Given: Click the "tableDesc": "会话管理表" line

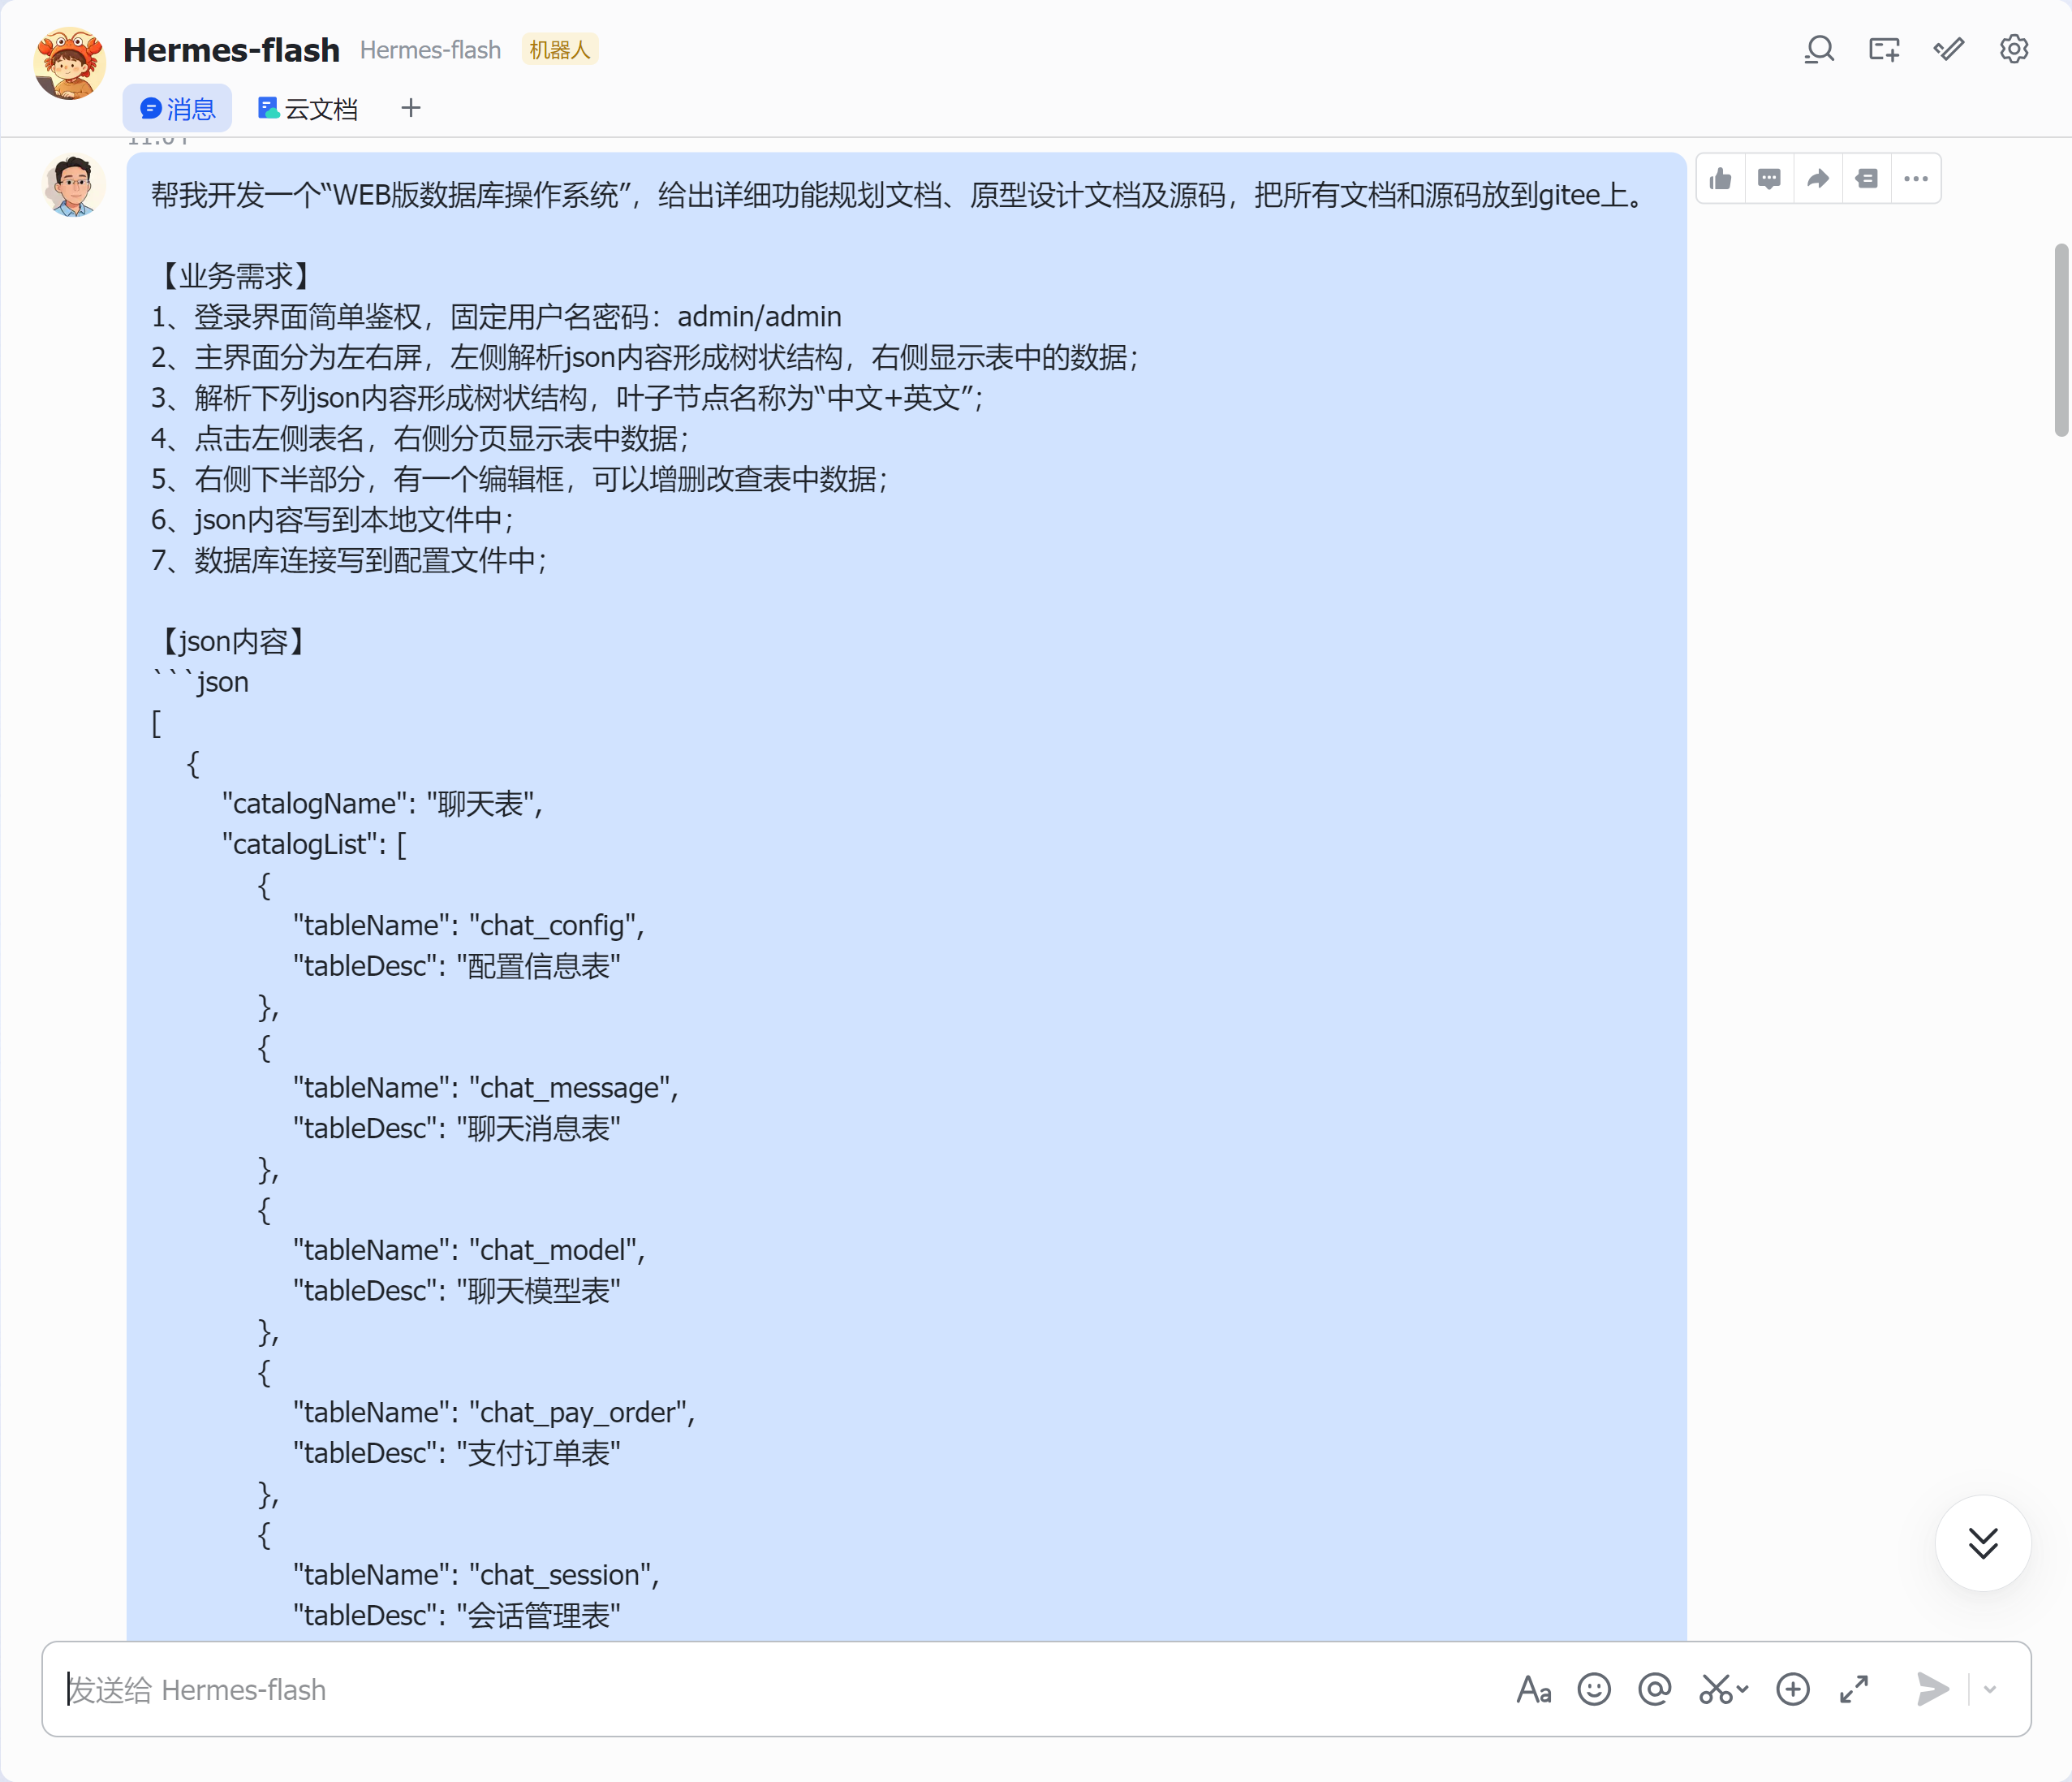Looking at the screenshot, I should 457,1615.
